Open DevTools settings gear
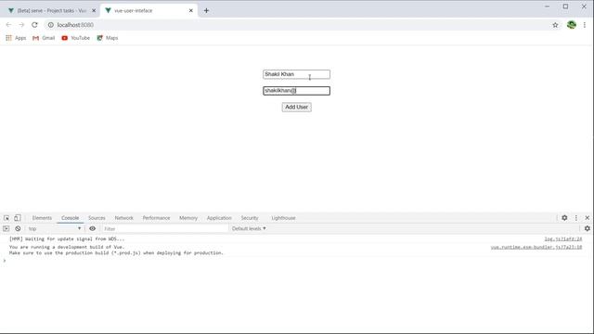This screenshot has height=334, width=594. pyautogui.click(x=564, y=218)
